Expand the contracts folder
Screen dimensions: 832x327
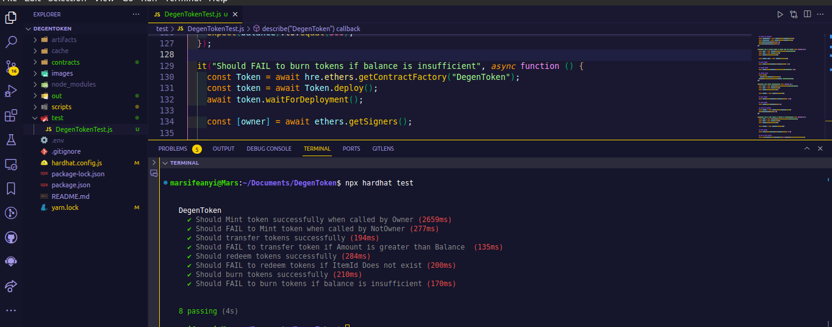tap(35, 62)
